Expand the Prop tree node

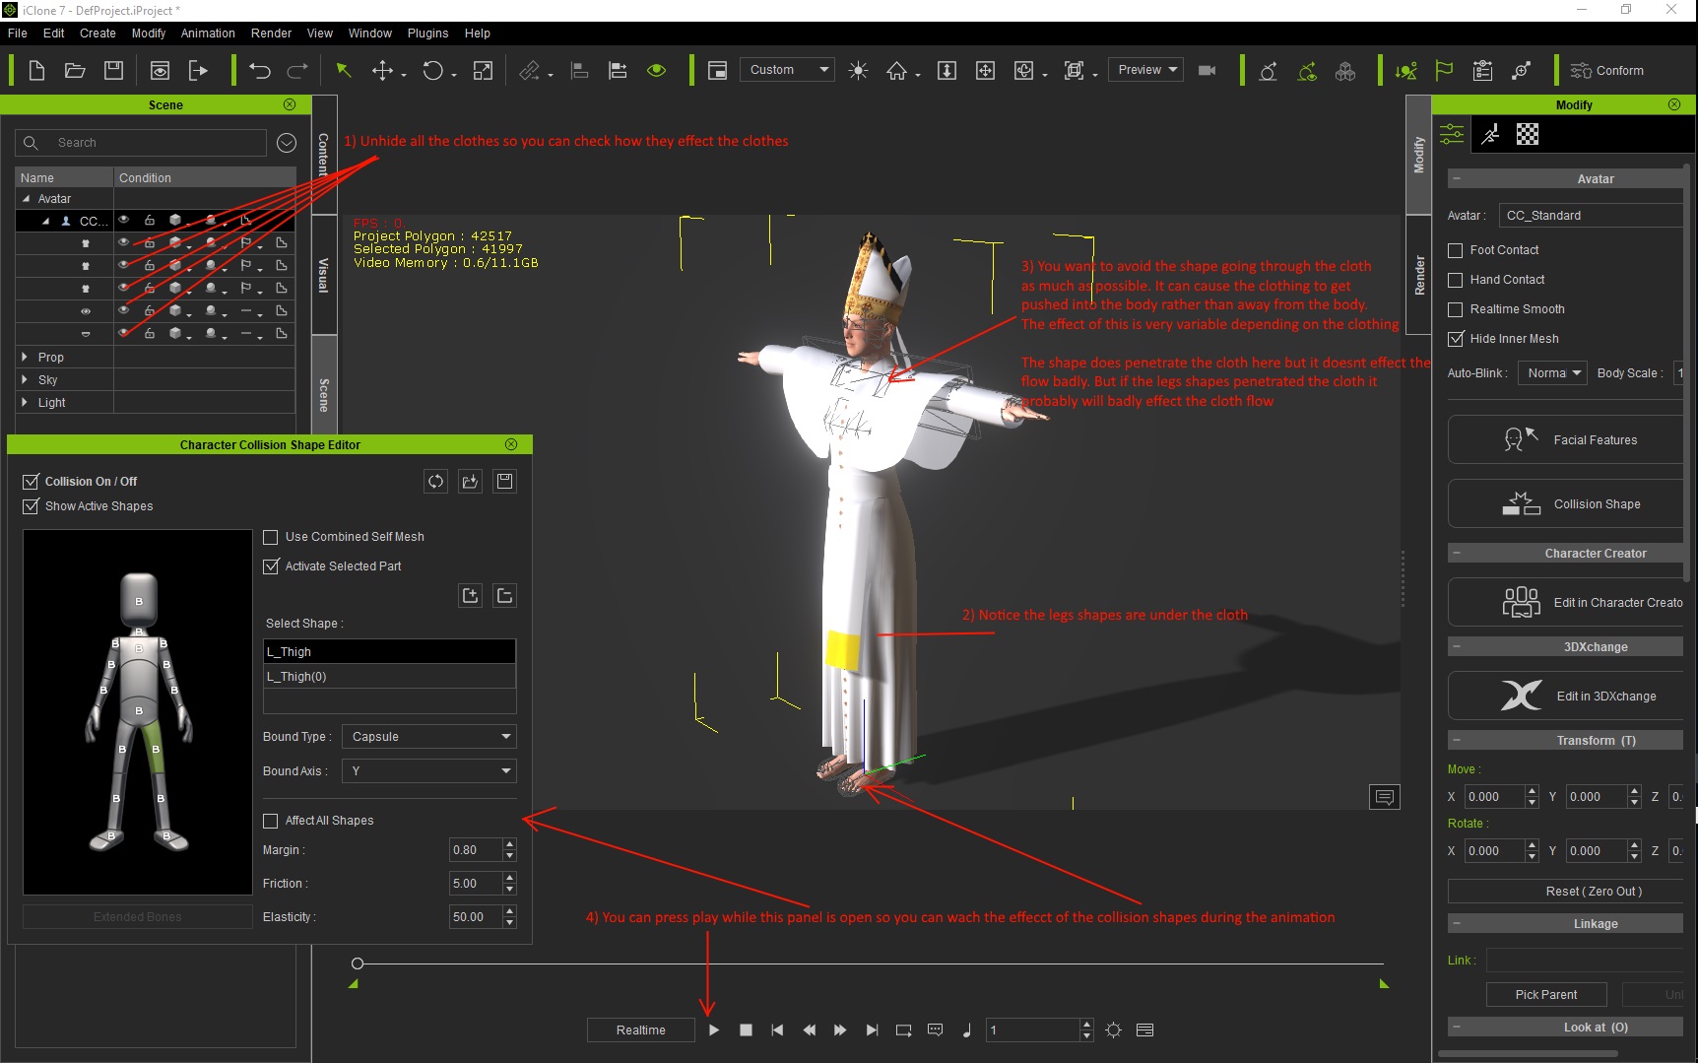(x=25, y=357)
